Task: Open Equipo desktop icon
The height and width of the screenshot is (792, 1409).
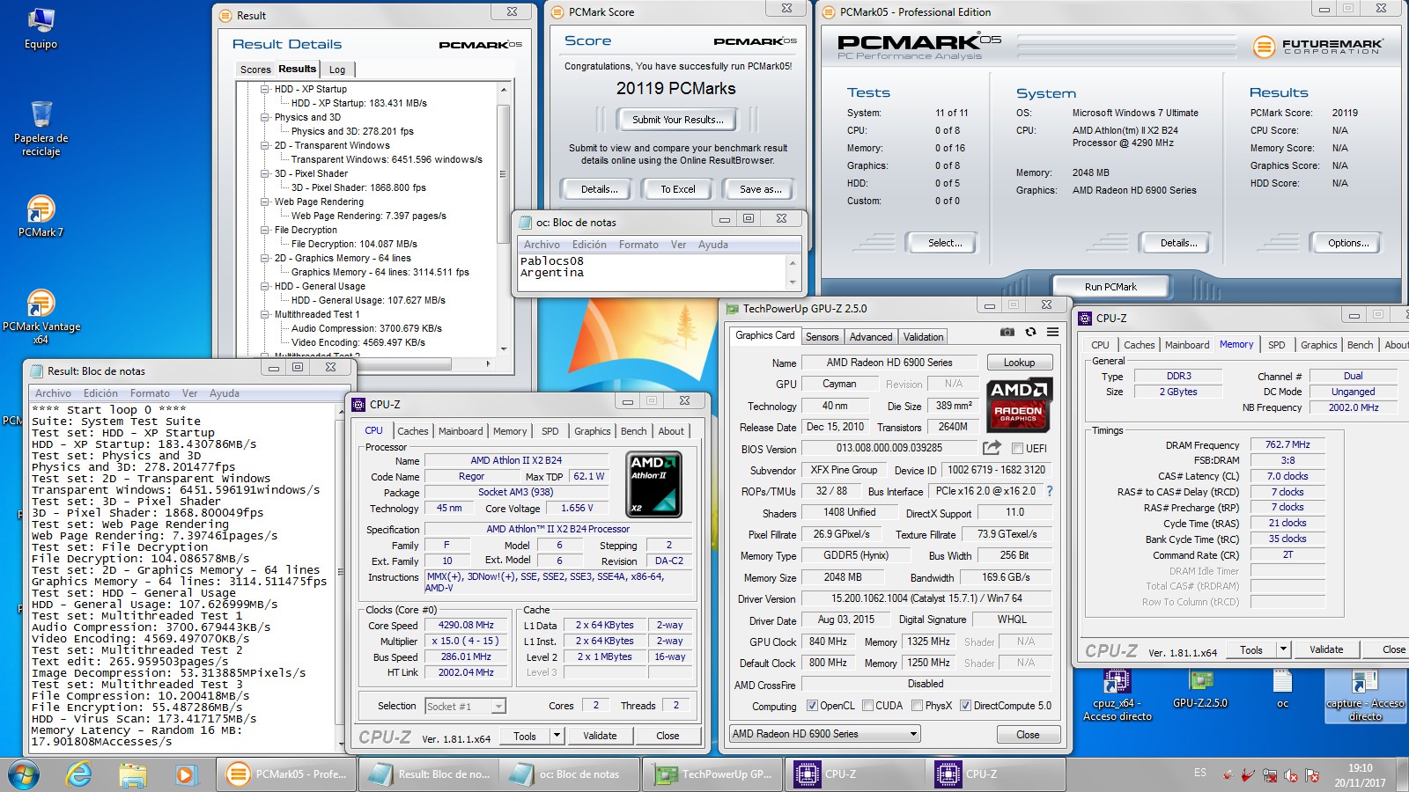Action: pyautogui.click(x=41, y=29)
